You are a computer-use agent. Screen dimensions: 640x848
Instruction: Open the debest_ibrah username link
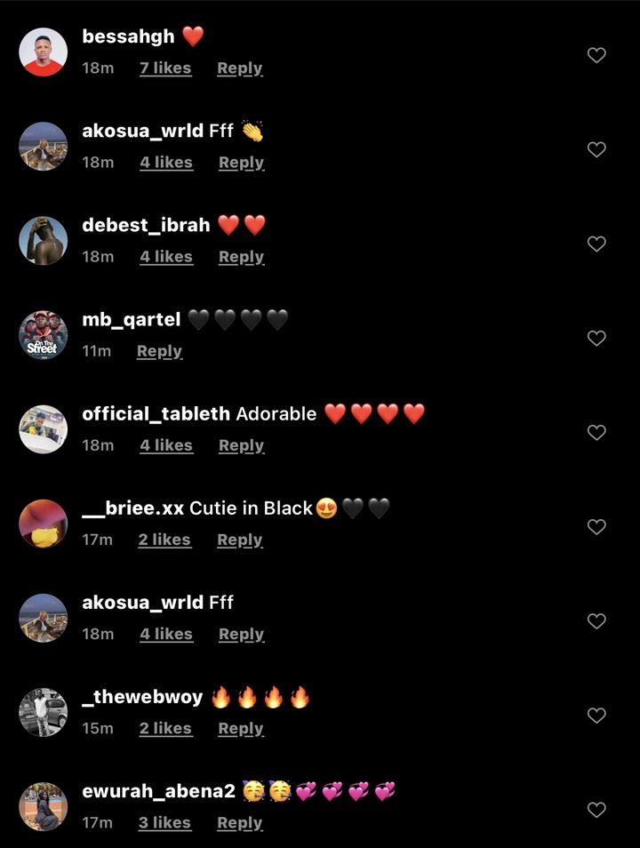tap(146, 225)
